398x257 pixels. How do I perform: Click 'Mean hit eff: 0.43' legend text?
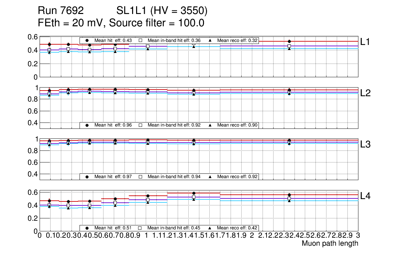(x=112, y=40)
